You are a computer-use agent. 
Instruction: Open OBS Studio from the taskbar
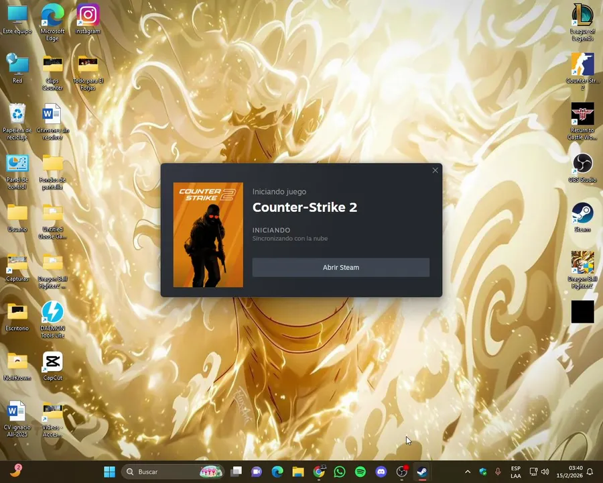coord(402,472)
